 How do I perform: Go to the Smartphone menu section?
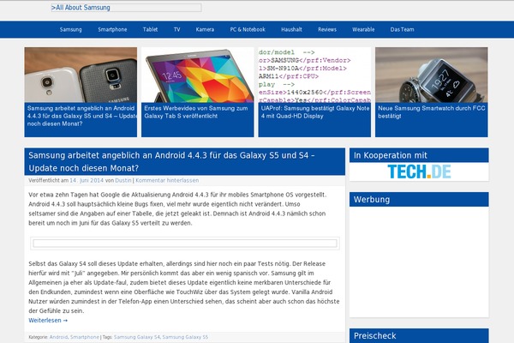[112, 29]
